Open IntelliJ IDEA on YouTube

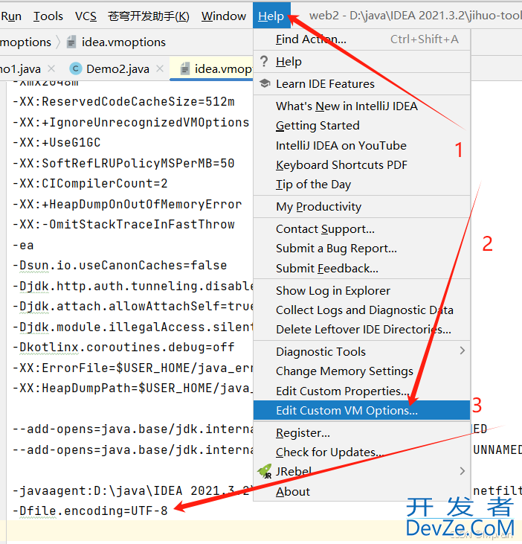[361, 145]
